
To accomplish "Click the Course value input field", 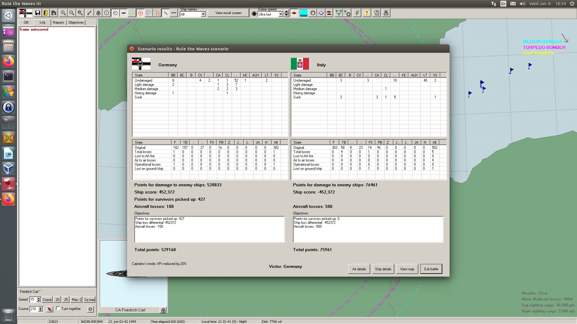I will [34, 309].
